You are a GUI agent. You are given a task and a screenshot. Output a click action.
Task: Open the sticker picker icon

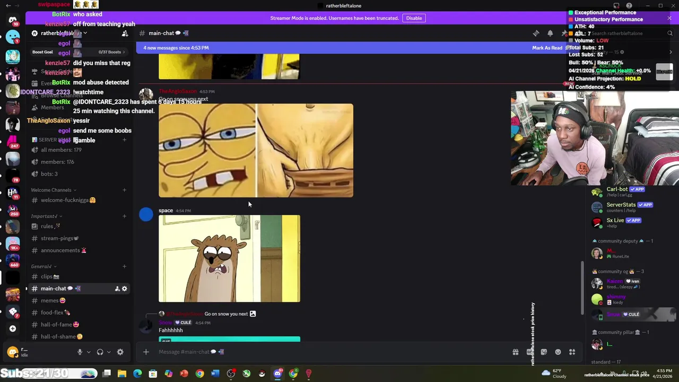coord(544,352)
